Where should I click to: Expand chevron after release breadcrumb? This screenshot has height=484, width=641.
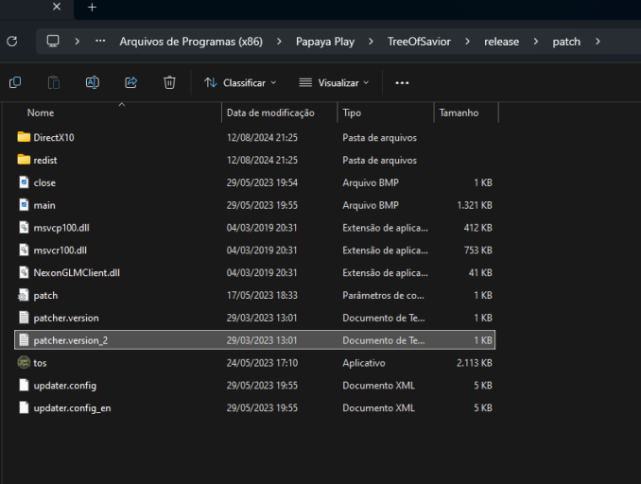[535, 42]
